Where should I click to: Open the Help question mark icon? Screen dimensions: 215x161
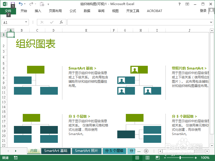click(179, 4)
